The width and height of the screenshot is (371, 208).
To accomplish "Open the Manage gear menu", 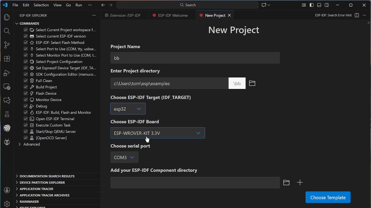I will [x=7, y=204].
